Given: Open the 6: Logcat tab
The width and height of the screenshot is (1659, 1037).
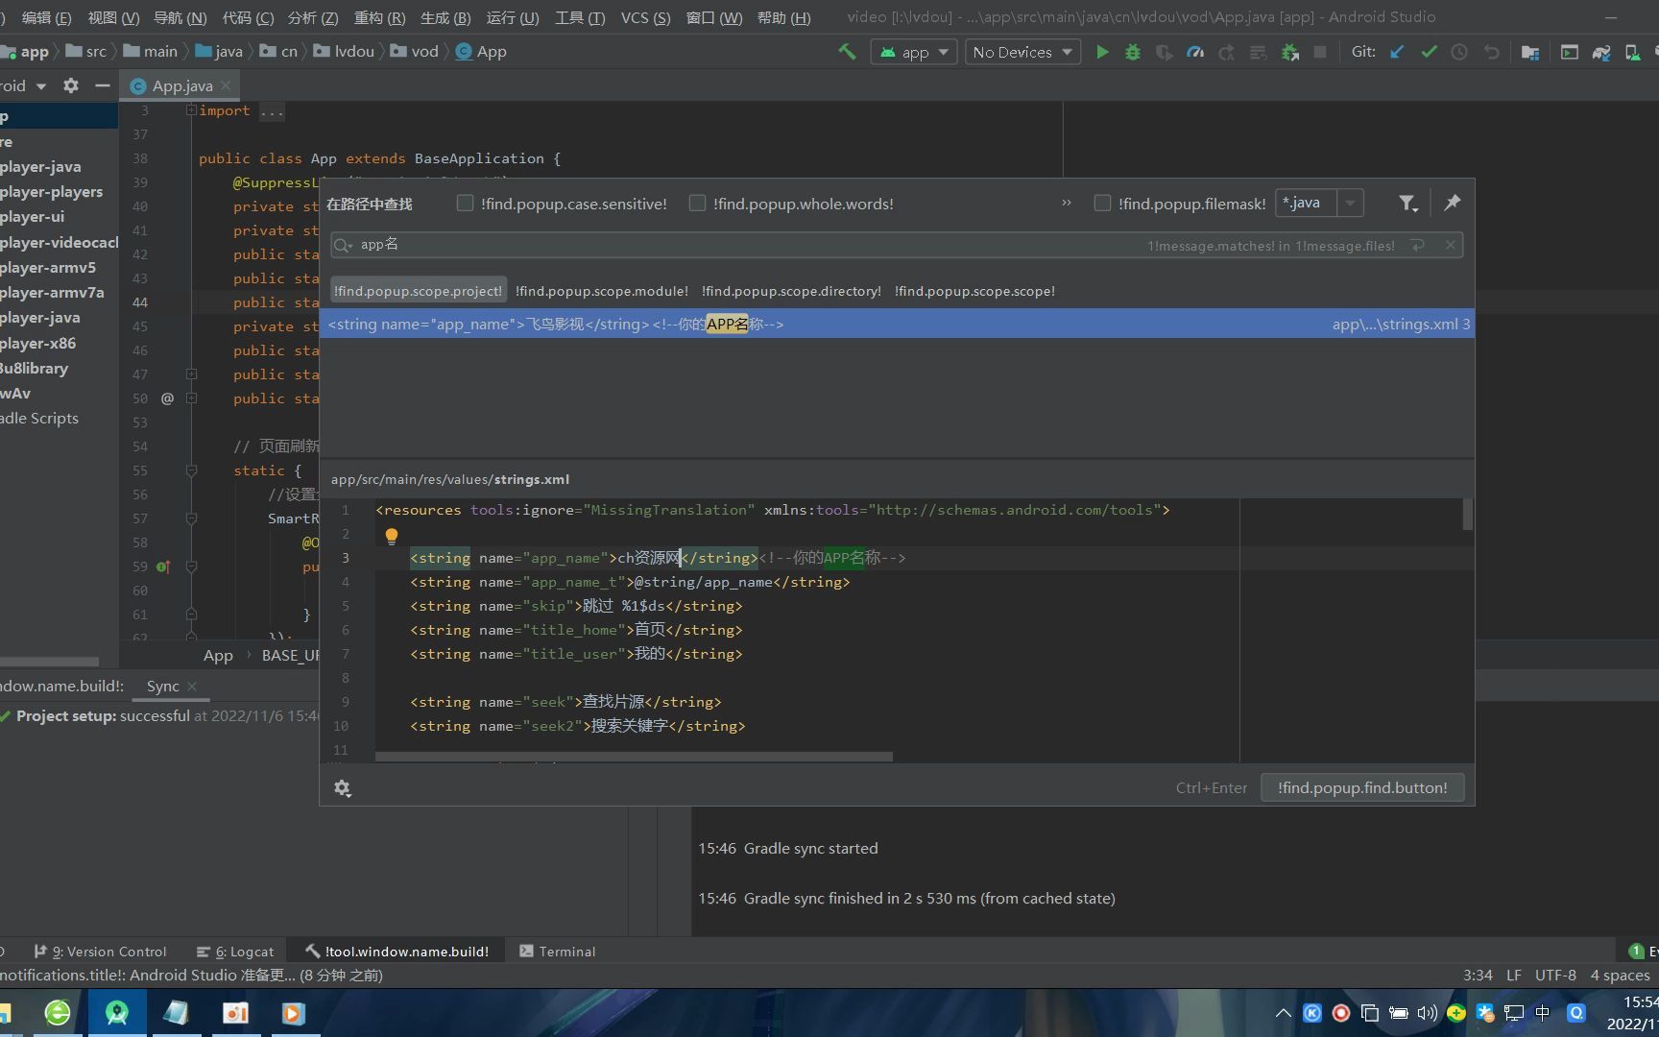Looking at the screenshot, I should click(x=235, y=952).
